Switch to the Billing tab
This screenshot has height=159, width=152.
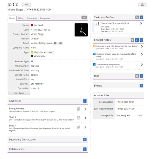[21, 18]
